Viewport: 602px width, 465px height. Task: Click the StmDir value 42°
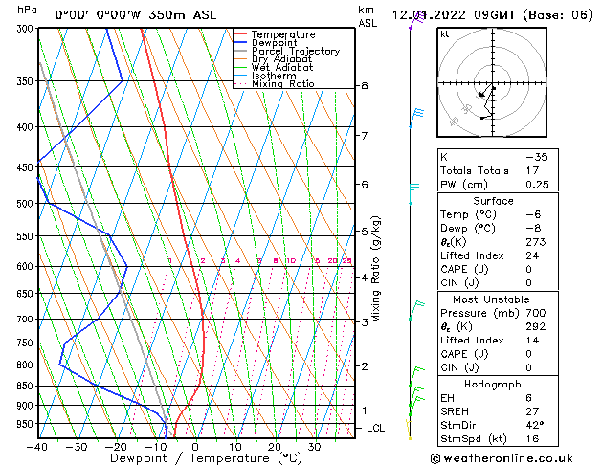[x=534, y=425]
